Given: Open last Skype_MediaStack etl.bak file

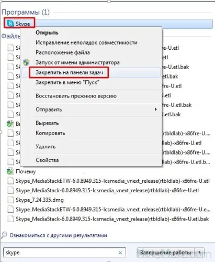Looking at the screenshot, I should (x=112, y=219).
